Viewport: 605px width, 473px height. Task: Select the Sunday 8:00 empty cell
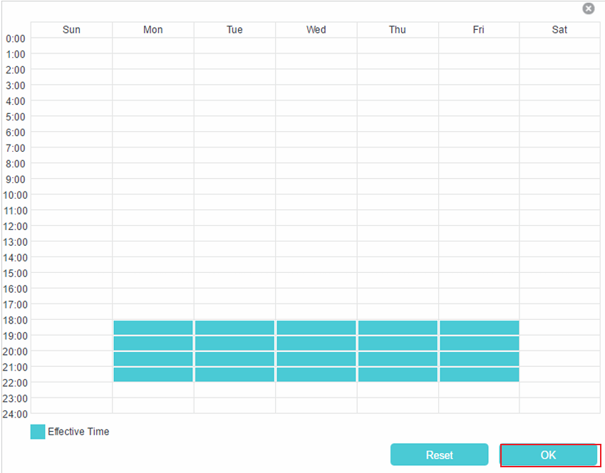coord(71,172)
